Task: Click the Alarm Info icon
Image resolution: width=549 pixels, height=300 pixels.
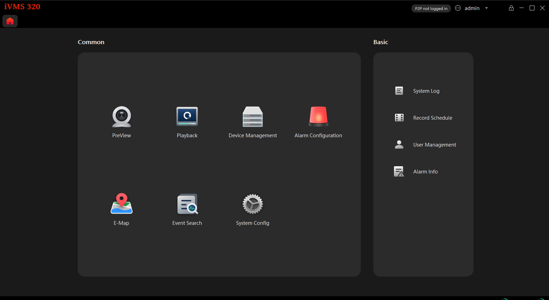Action: click(399, 171)
